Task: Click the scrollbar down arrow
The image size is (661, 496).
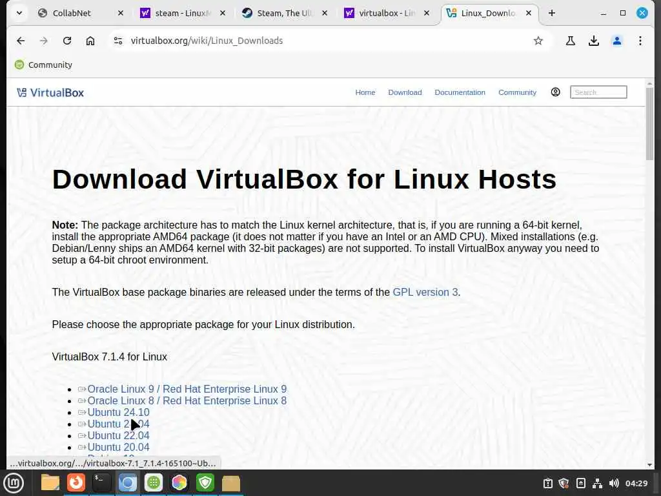Action: [649, 465]
